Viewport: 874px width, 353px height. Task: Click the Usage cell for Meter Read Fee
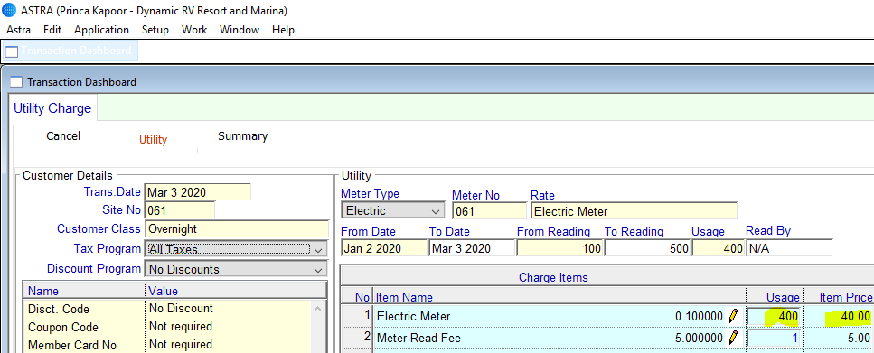coord(774,338)
